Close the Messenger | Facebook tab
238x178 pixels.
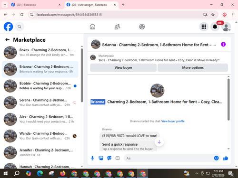pos(115,5)
